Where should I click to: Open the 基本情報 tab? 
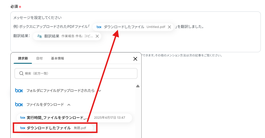pyautogui.click(x=57, y=58)
